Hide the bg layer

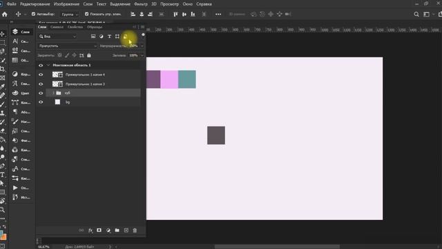pos(41,102)
